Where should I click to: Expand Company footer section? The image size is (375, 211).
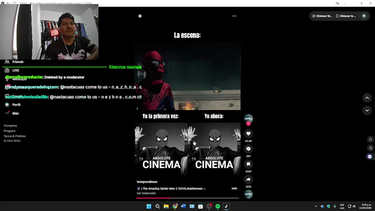tap(10, 126)
